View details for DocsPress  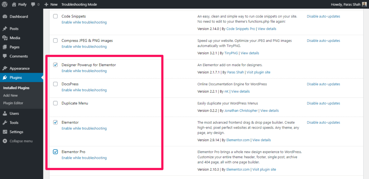point(240,91)
